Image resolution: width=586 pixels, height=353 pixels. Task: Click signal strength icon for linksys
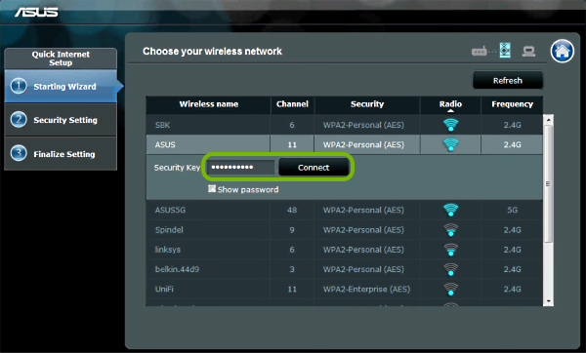click(450, 250)
